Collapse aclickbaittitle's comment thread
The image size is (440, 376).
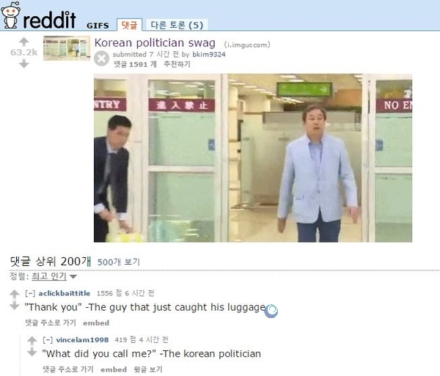pos(30,293)
